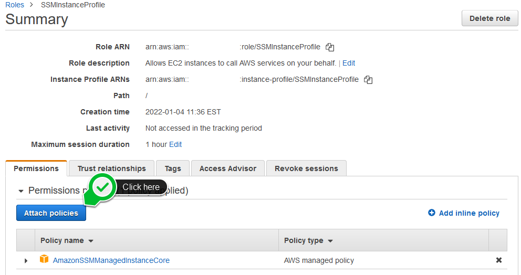Click the breadcrumb chevron after Roles
Image resolution: width=521 pixels, height=275 pixels.
pos(32,5)
